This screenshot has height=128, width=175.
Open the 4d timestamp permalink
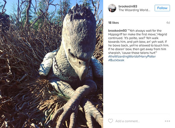[x=168, y=23]
